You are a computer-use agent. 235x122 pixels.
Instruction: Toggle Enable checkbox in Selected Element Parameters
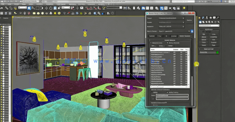click(x=152, y=93)
